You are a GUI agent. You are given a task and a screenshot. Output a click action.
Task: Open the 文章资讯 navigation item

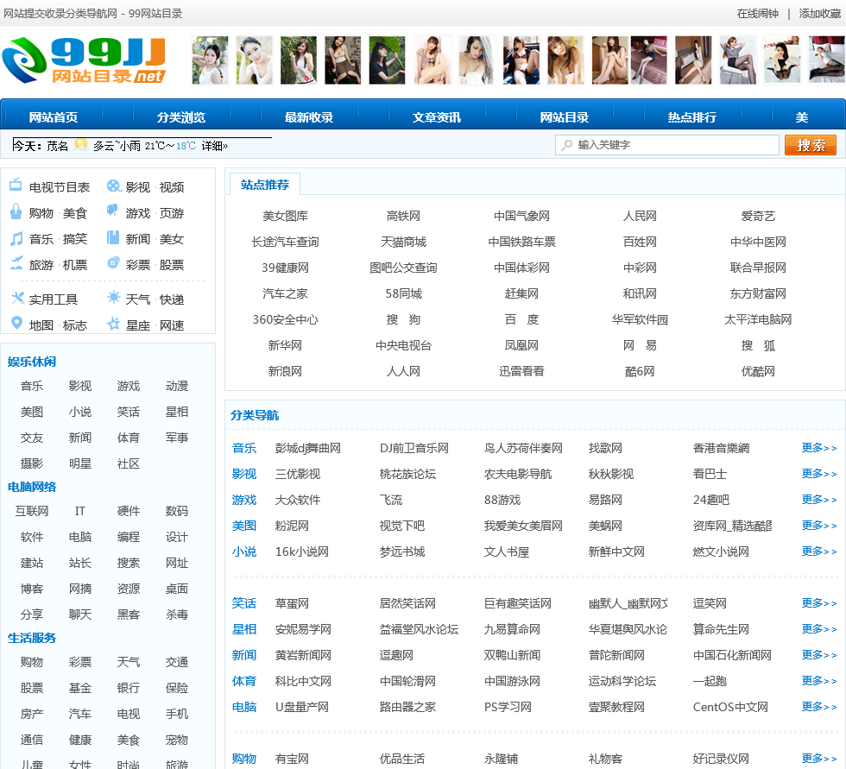click(437, 117)
